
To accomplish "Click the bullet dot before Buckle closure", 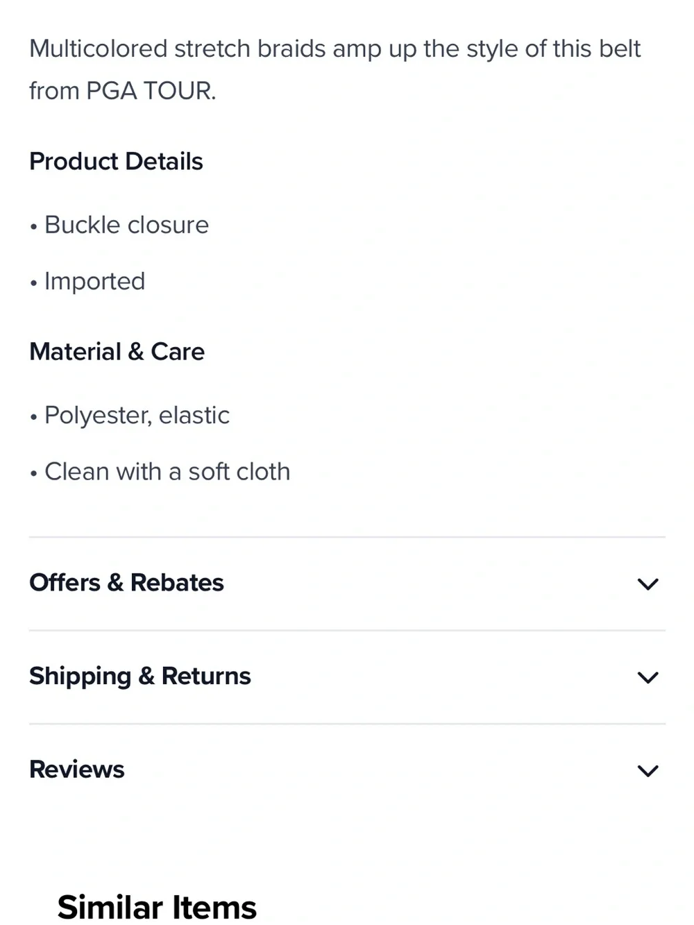I will point(33,227).
